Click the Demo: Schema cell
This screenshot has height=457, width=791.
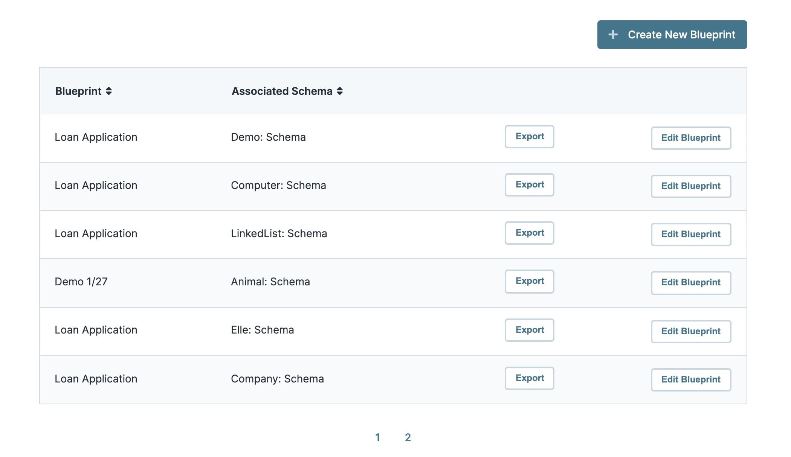tap(268, 137)
